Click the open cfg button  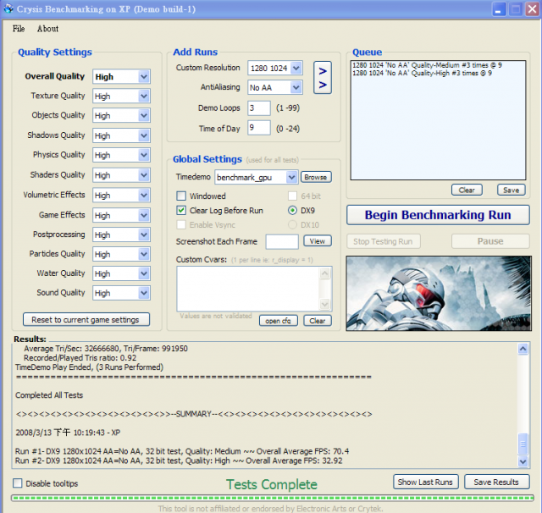click(x=279, y=321)
